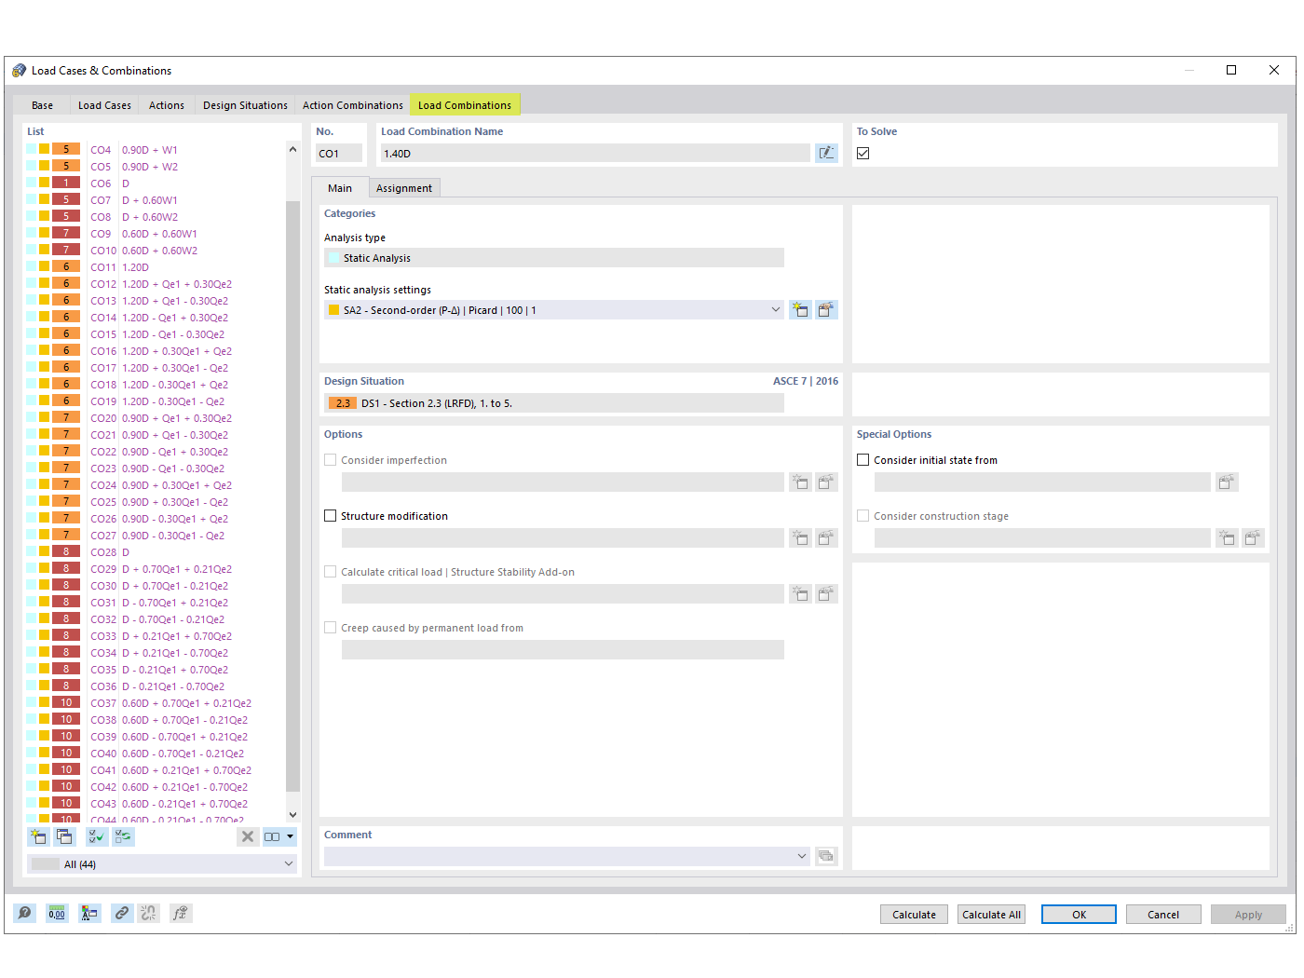Uncheck the To Solve checkbox
1304x978 pixels.
coord(863,154)
